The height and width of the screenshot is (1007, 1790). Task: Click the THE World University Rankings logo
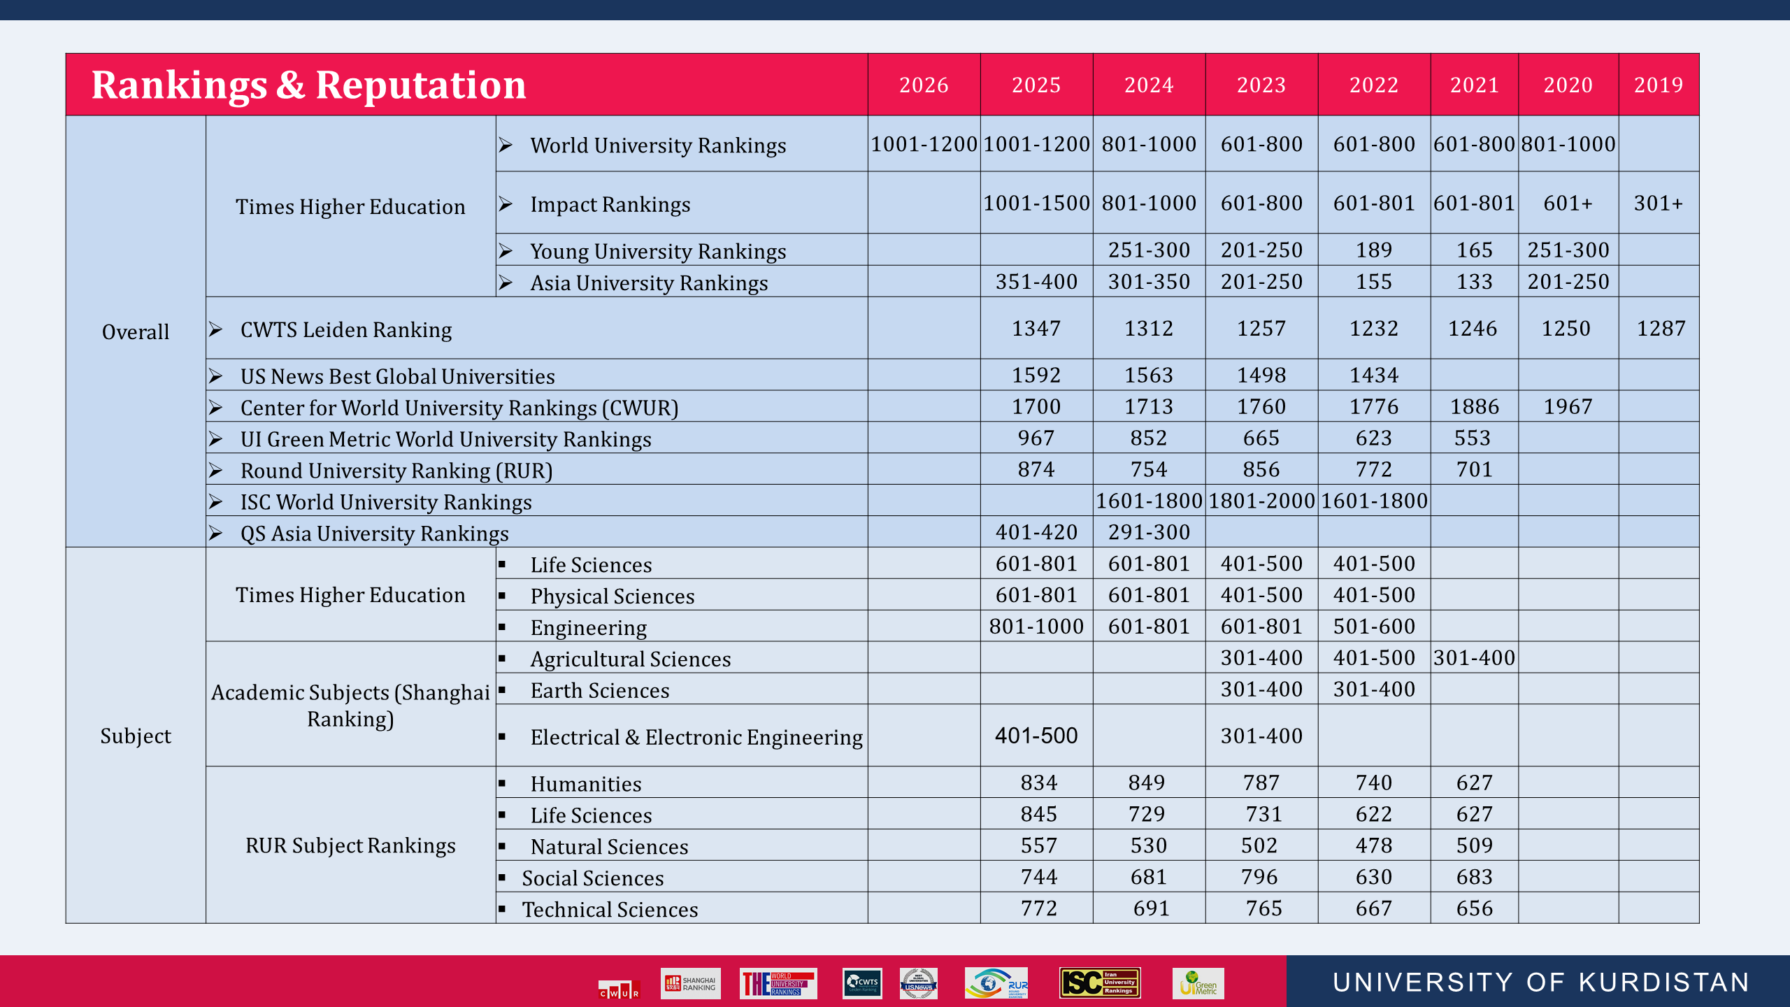point(778,984)
